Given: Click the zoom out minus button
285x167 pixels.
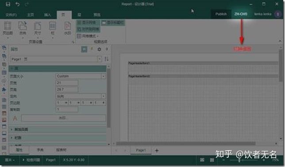Looking at the screenshot, I should click(223, 160).
